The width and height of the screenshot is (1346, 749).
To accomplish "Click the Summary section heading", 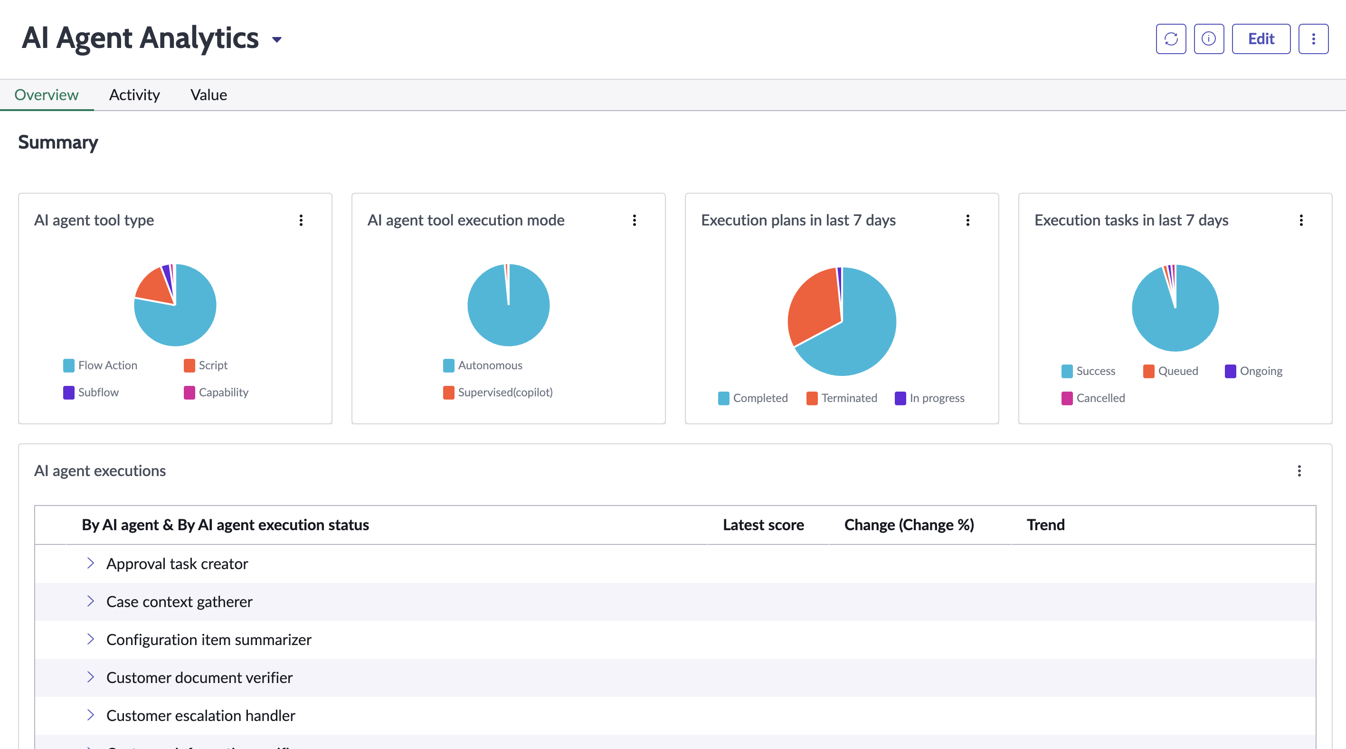I will coord(58,142).
